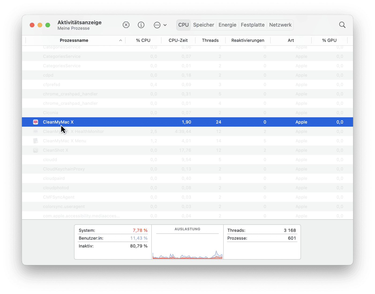Select the cloudpaird process
Screen dimensions: 375x294
tap(187, 178)
